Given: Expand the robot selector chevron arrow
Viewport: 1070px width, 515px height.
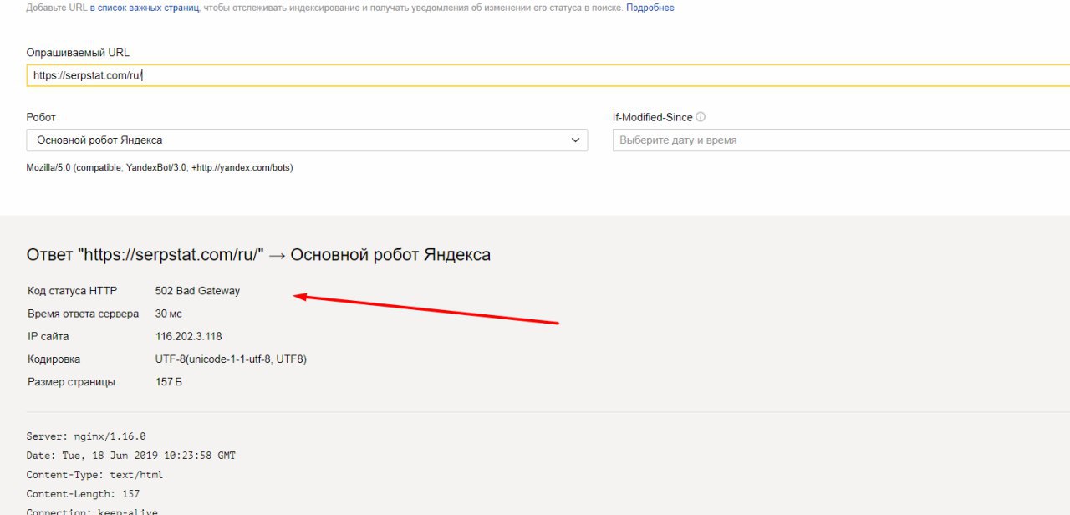Looking at the screenshot, I should click(575, 140).
